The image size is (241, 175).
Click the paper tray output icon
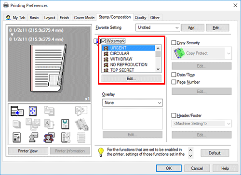(x=17, y=111)
